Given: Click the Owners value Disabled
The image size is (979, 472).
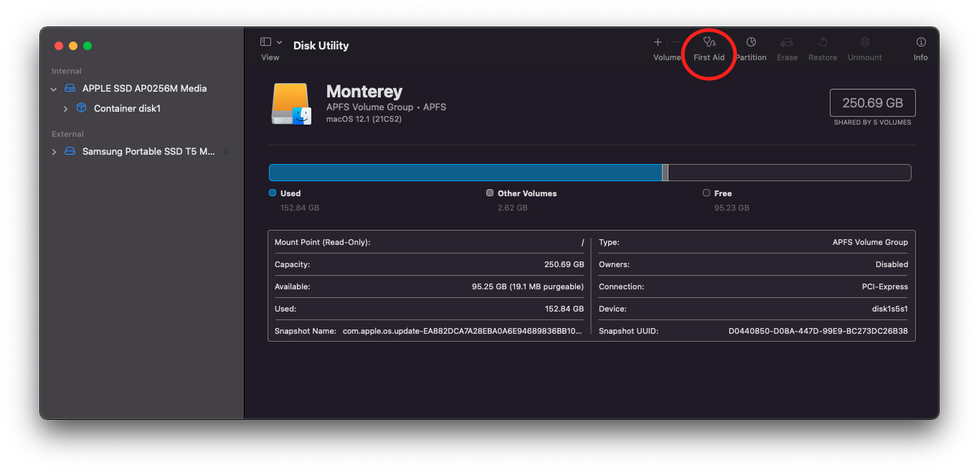Looking at the screenshot, I should tap(891, 264).
